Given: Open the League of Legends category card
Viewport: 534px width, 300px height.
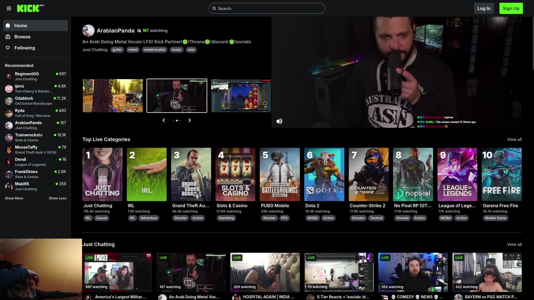Looking at the screenshot, I should [458, 175].
